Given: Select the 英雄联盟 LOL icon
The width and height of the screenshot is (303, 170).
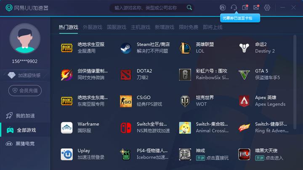Looking at the screenshot, I should 185,48.
